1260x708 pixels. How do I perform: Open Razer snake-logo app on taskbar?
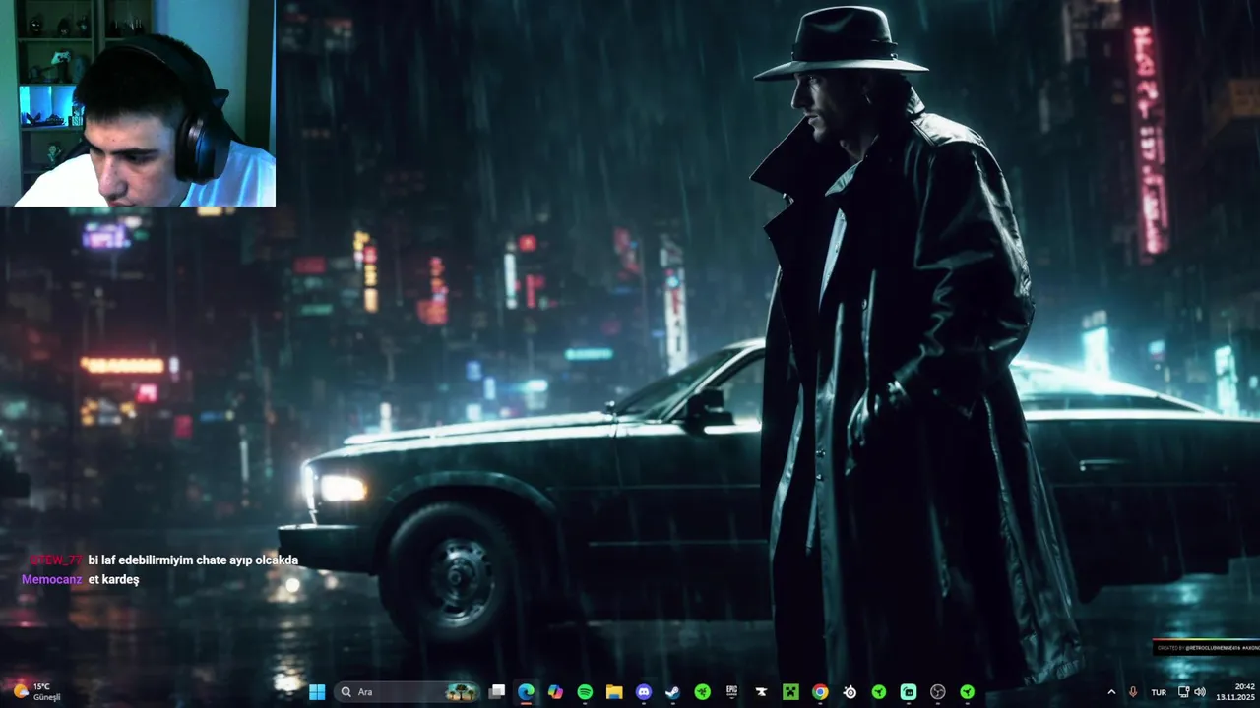pos(702,692)
